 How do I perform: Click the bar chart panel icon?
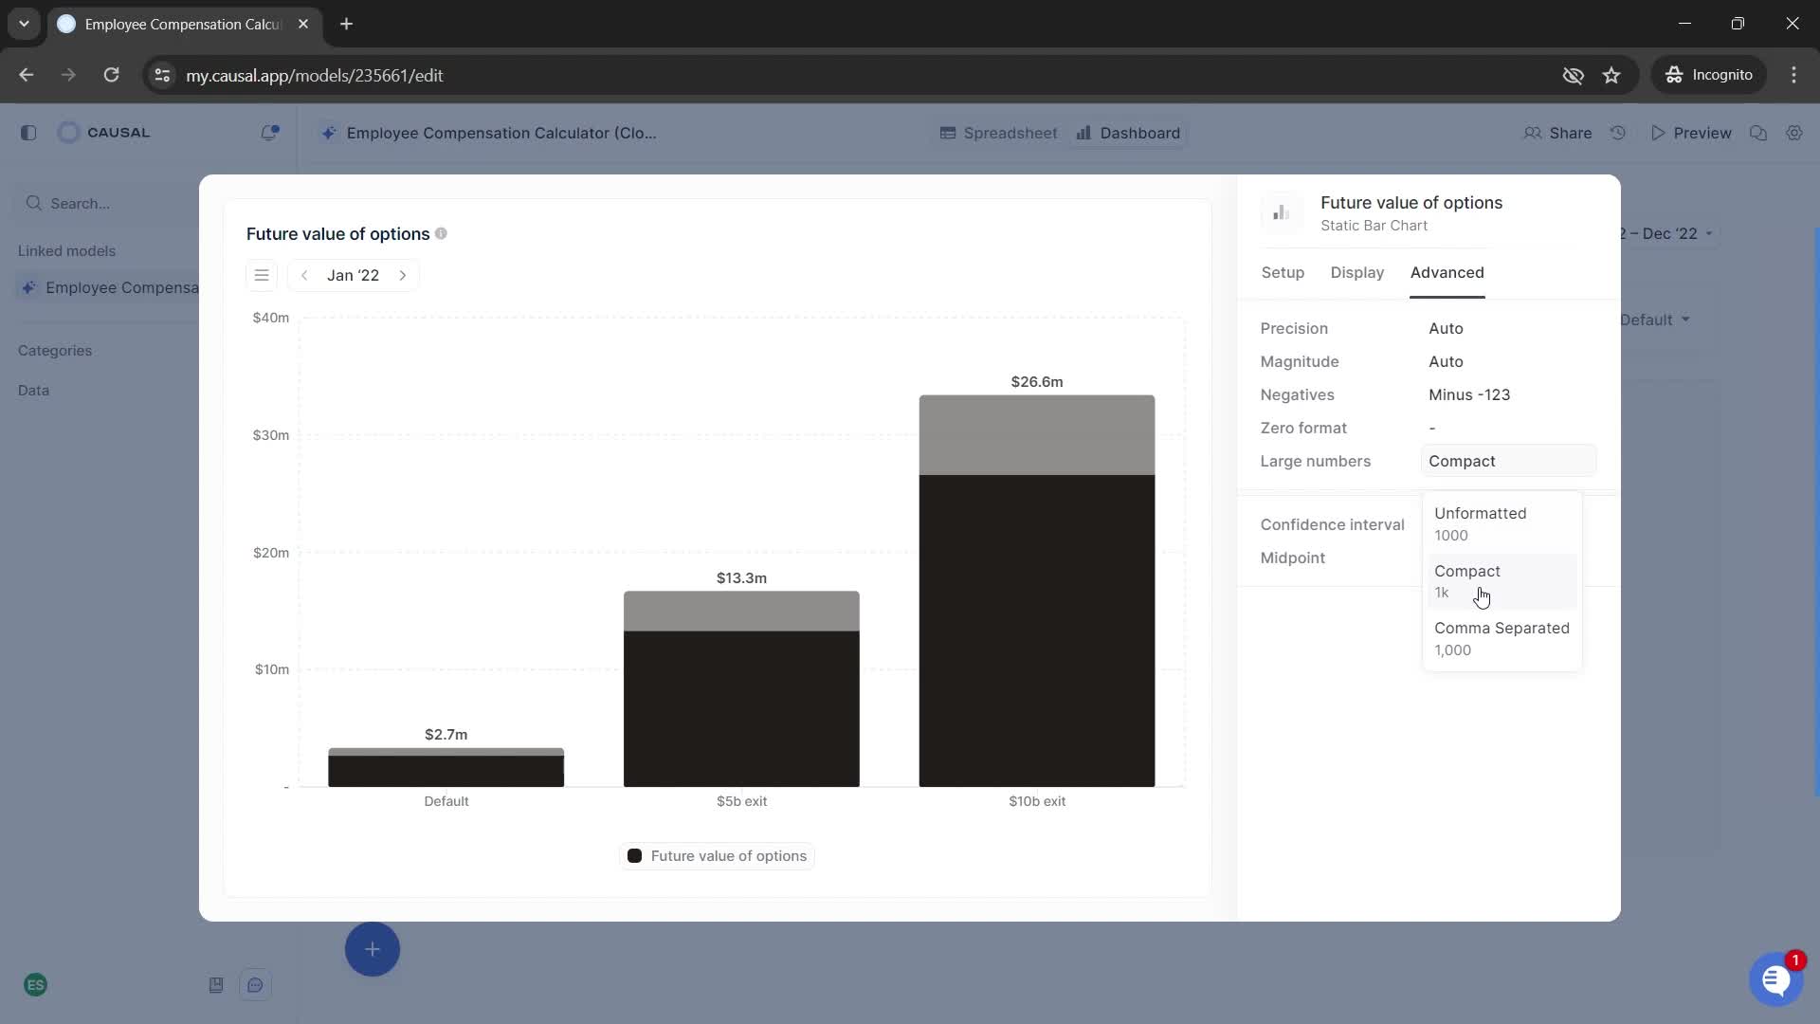point(1282,211)
